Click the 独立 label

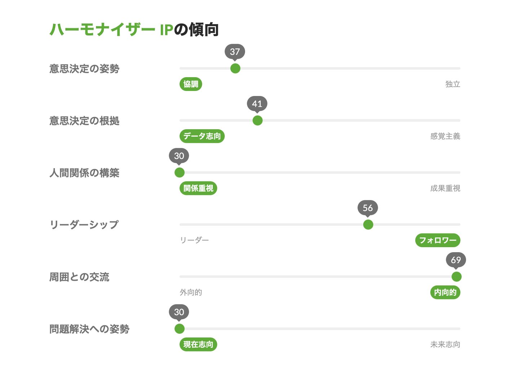point(453,84)
